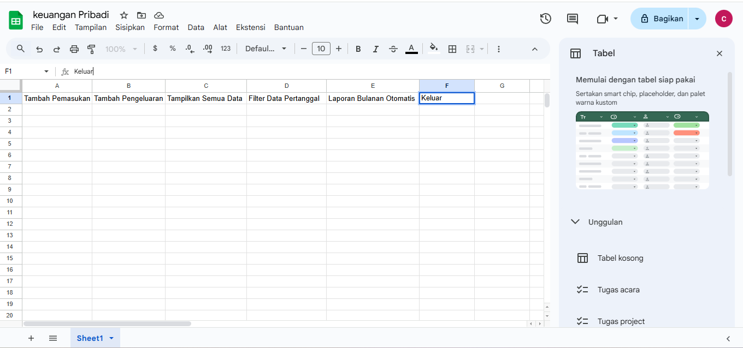The height and width of the screenshot is (348, 743).
Task: Collapse the Unggulan section
Action: 575,221
